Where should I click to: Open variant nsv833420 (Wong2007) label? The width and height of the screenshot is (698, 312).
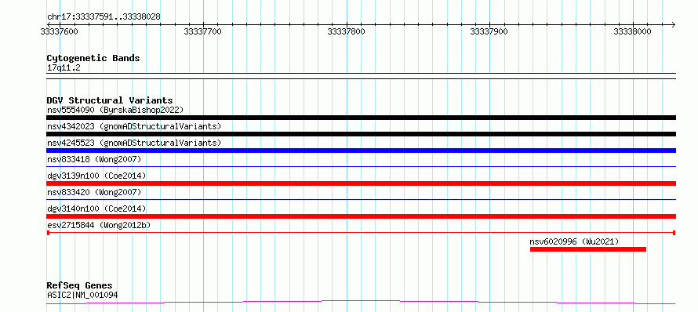point(94,192)
